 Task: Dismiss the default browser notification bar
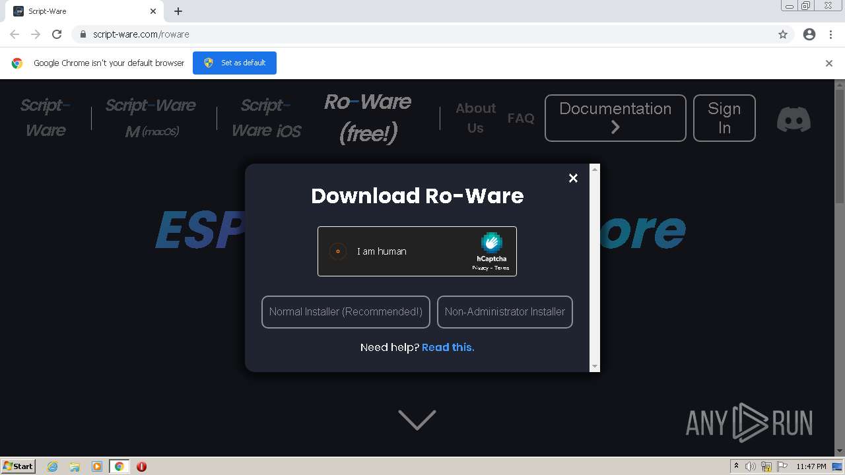pos(829,63)
